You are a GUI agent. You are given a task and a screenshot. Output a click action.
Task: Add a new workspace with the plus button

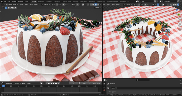(128, 2)
